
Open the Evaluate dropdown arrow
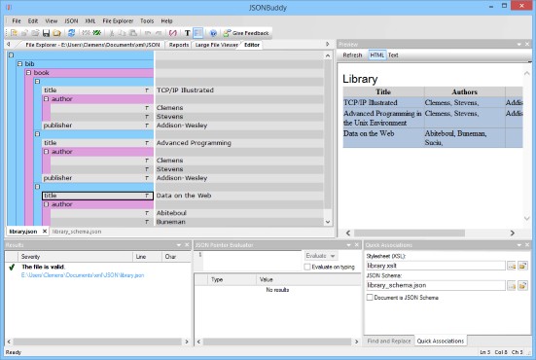coord(333,256)
